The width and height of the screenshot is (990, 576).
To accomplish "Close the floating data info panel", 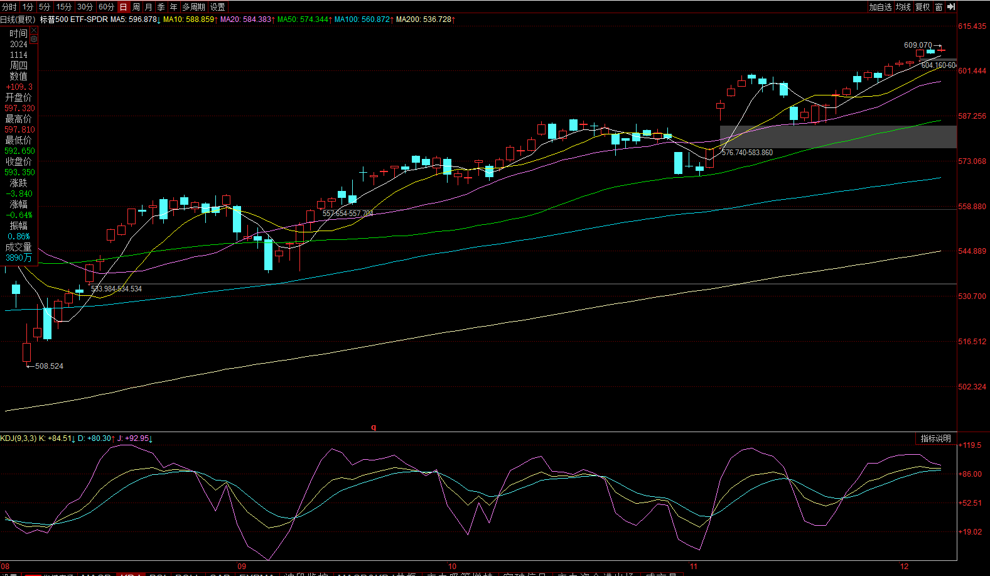I will click(34, 30).
